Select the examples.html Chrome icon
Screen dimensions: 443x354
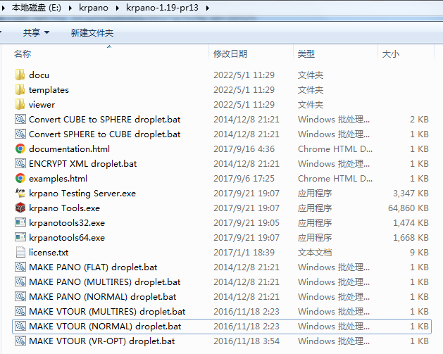[x=20, y=179]
